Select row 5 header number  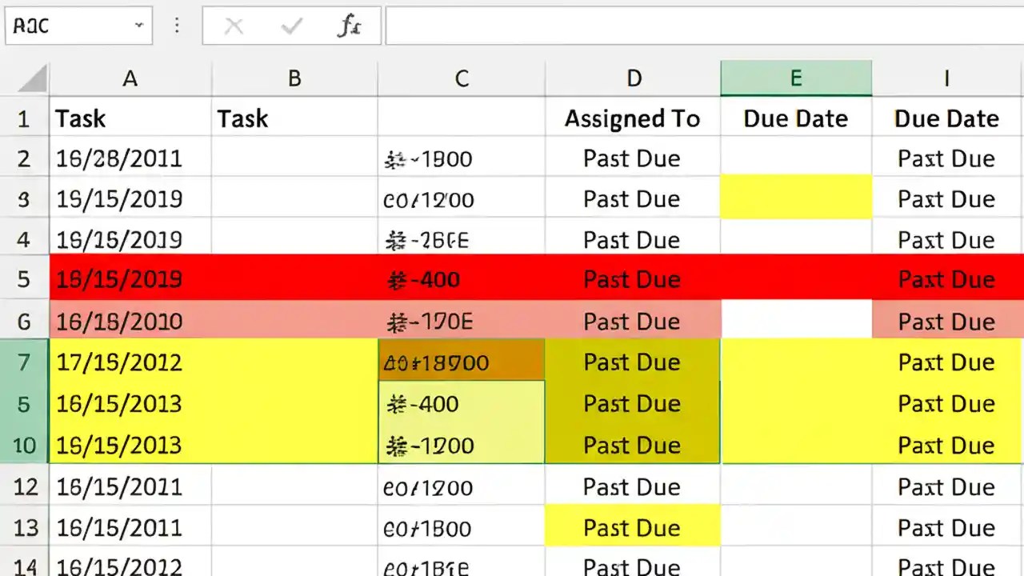25,279
